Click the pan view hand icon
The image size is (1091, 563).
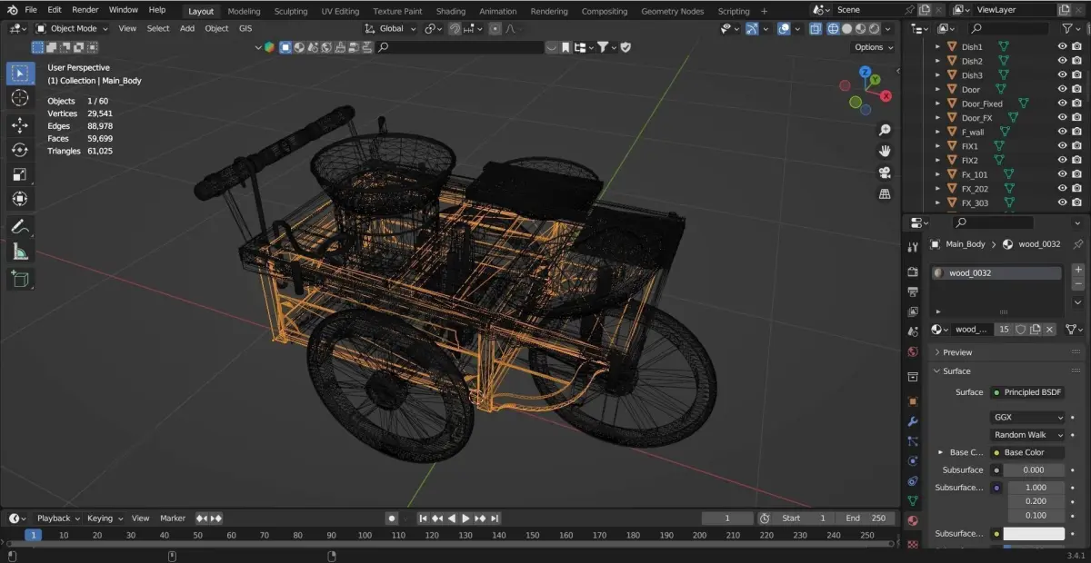885,151
